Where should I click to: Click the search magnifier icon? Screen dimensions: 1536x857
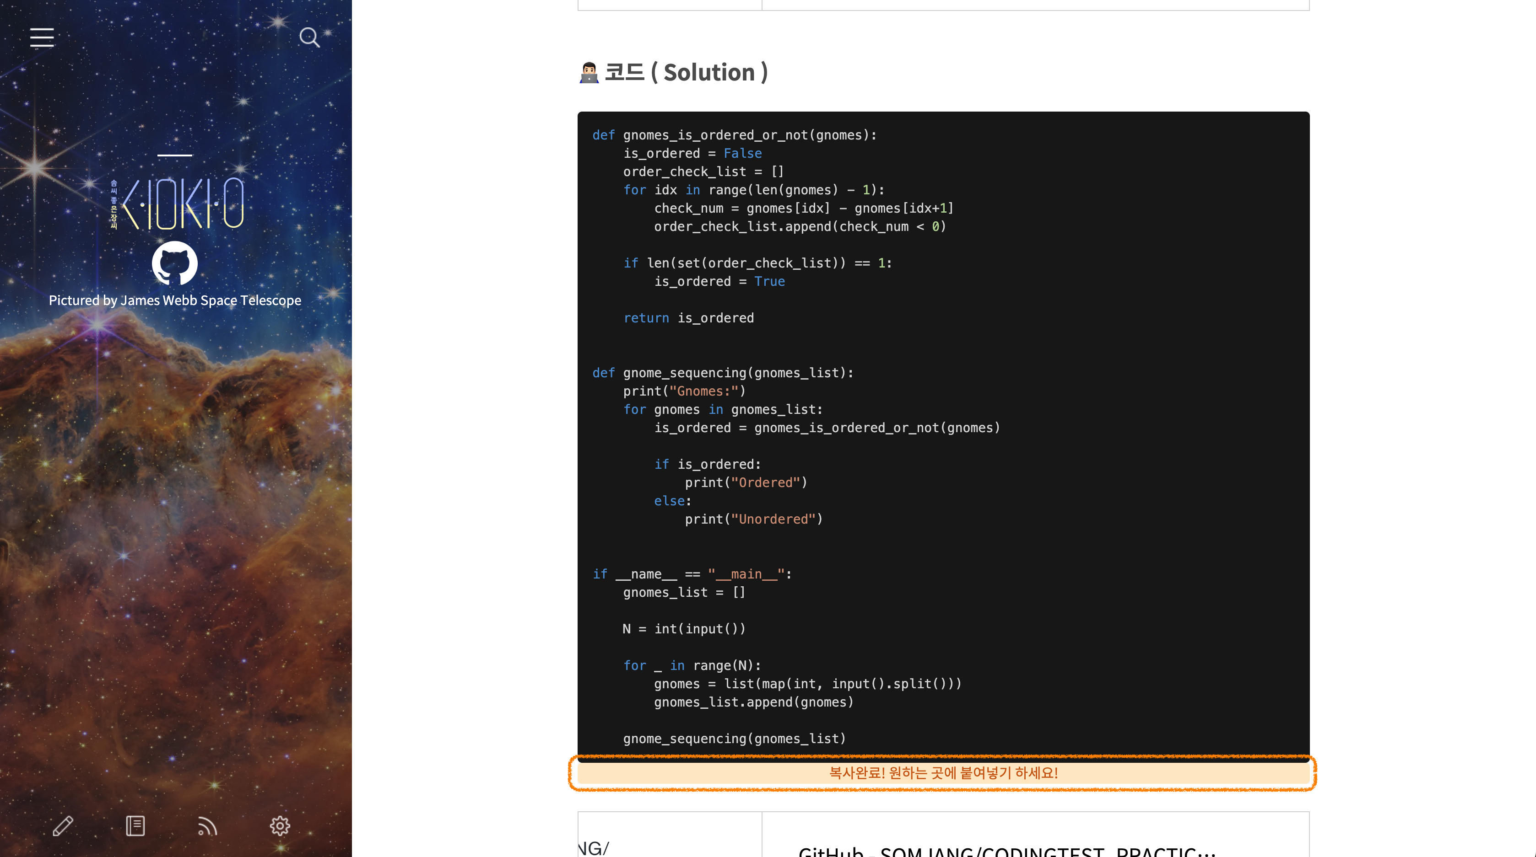(309, 37)
